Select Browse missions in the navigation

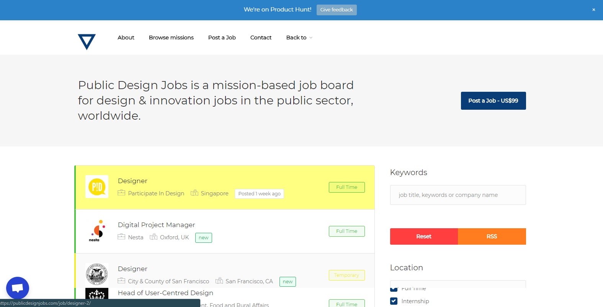click(x=171, y=37)
